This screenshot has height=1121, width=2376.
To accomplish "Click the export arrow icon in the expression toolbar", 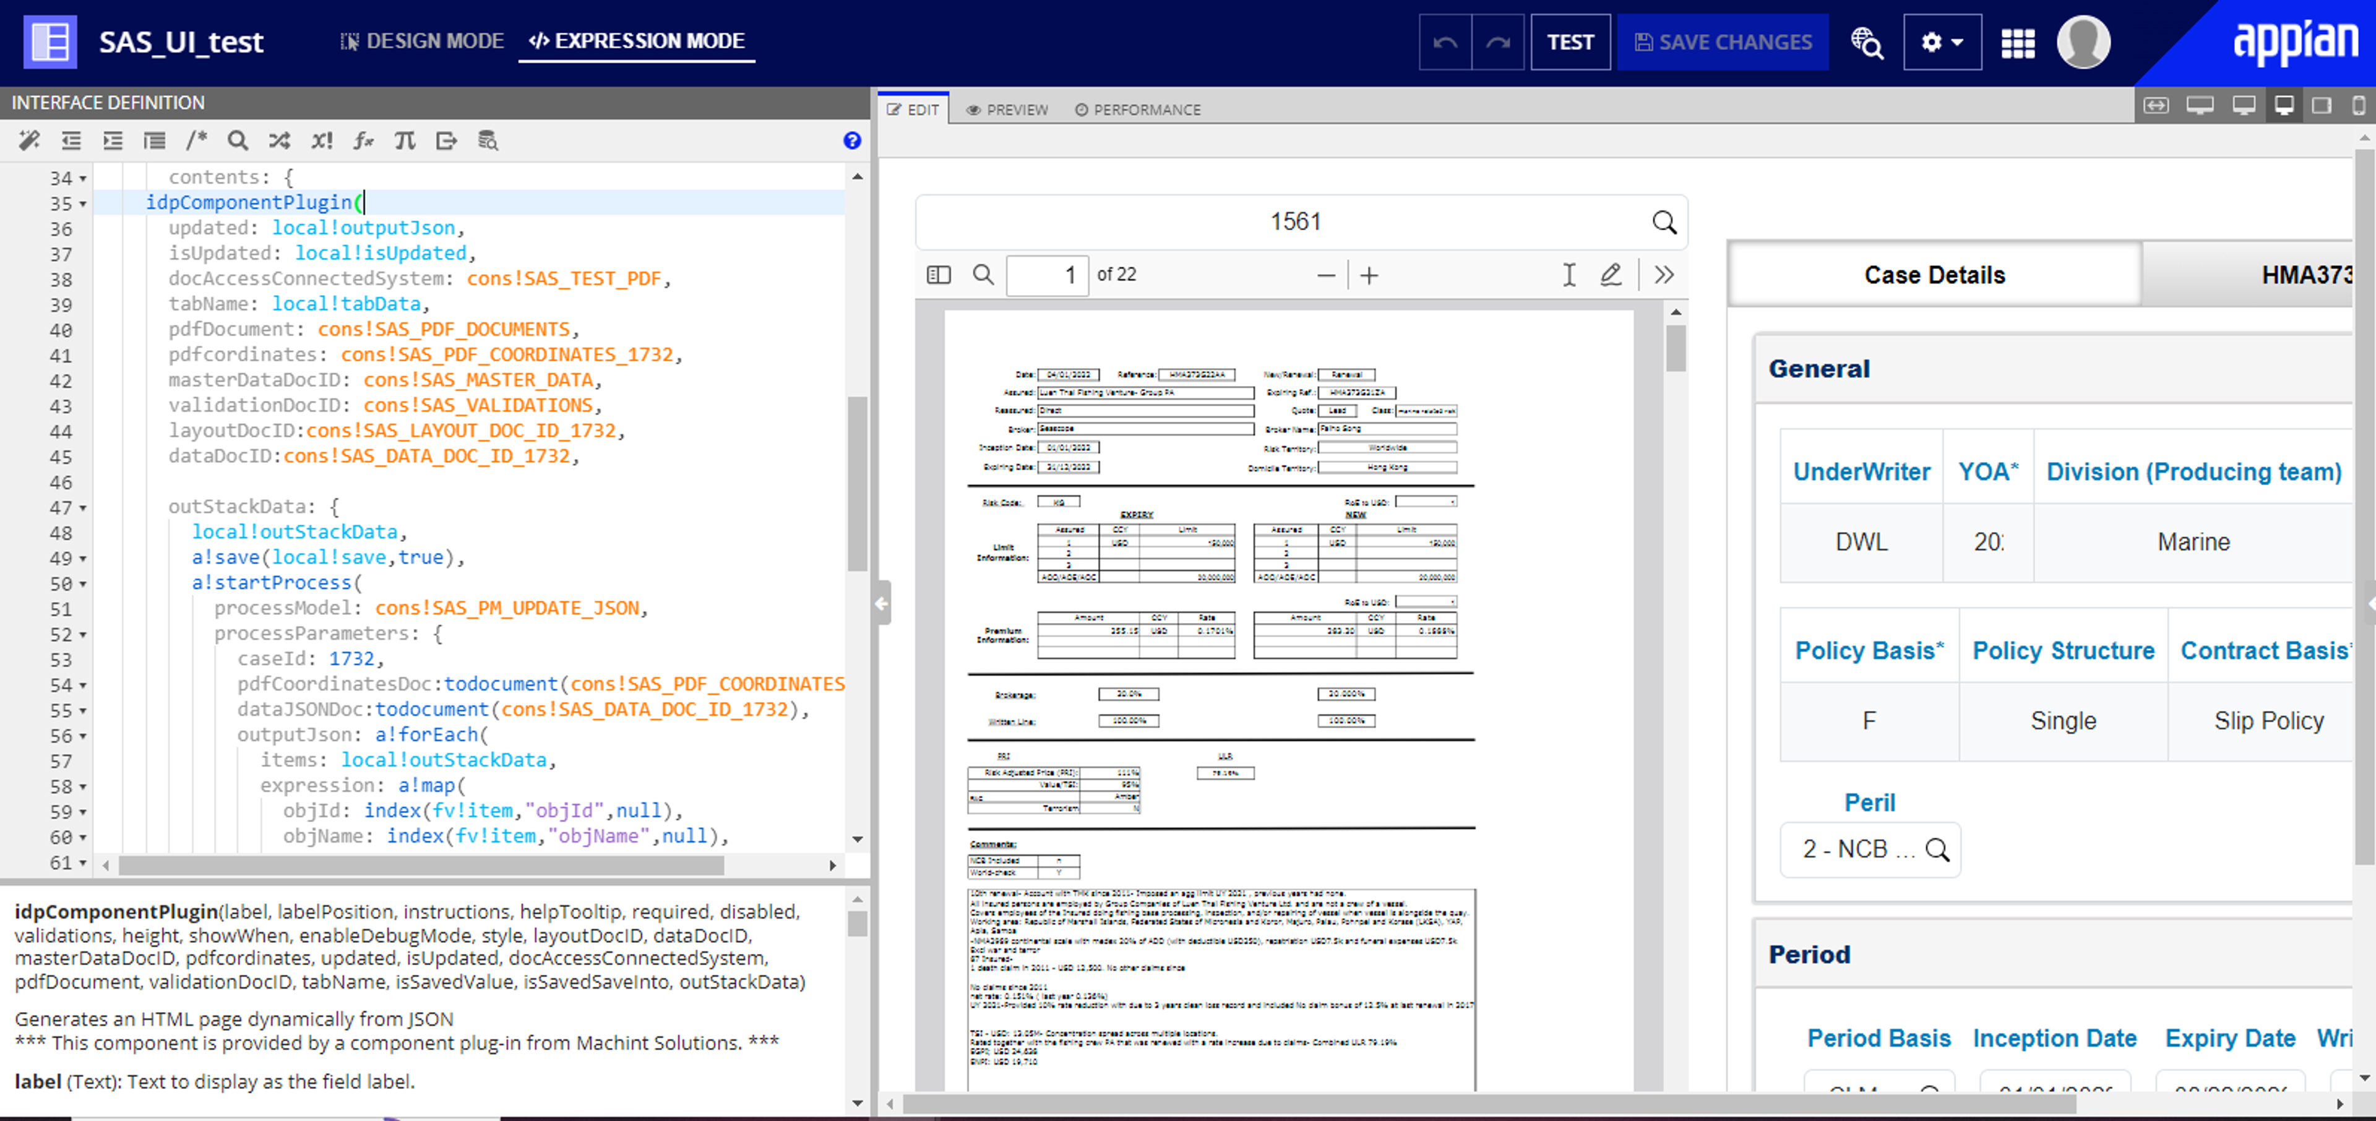I will click(x=446, y=140).
